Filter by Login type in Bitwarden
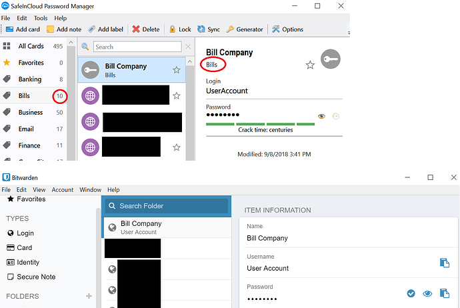 21,233
